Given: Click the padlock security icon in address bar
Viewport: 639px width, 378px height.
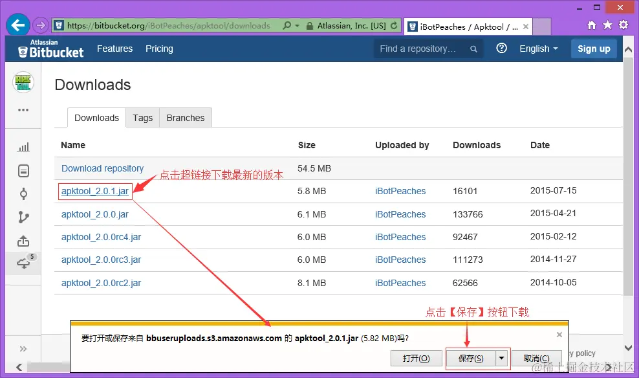Looking at the screenshot, I should point(310,26).
